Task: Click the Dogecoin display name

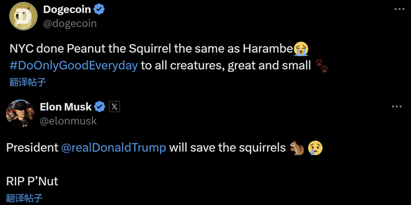Action: pyautogui.click(x=67, y=9)
